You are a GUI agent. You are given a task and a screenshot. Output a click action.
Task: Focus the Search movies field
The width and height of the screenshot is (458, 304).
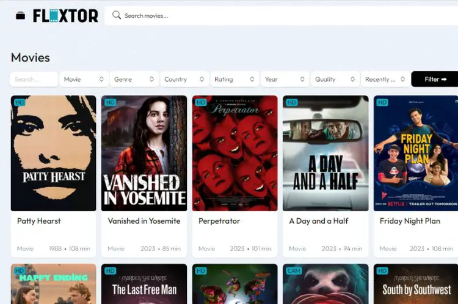point(281,16)
